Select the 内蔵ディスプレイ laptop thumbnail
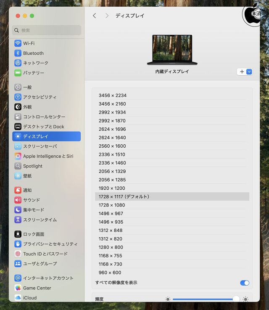The image size is (269, 310). [172, 50]
